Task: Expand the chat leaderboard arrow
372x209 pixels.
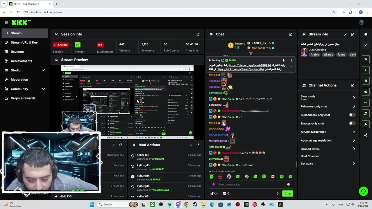Action: tap(251, 53)
